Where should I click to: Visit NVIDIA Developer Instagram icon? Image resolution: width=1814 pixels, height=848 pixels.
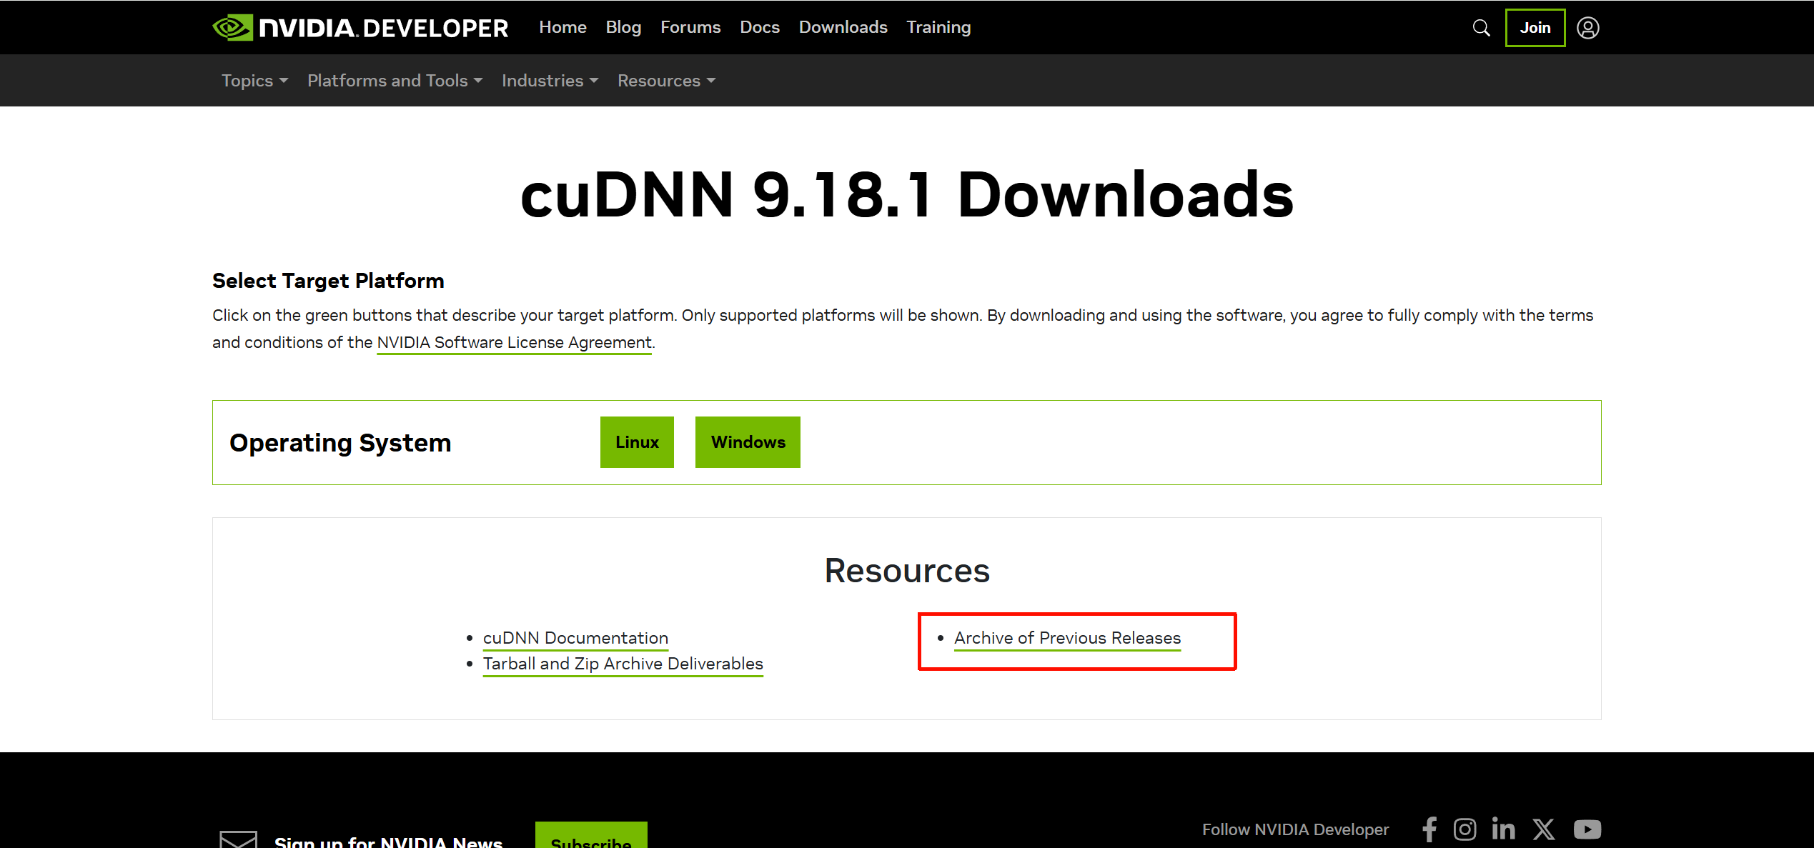click(1465, 829)
